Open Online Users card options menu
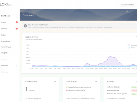The width and height of the screenshot is (137, 102). coord(55,81)
